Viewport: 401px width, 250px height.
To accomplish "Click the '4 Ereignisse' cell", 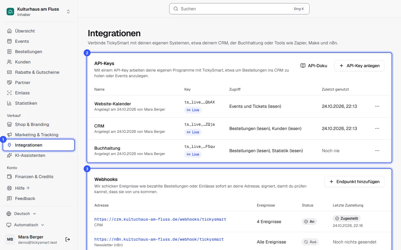I will [269, 222].
